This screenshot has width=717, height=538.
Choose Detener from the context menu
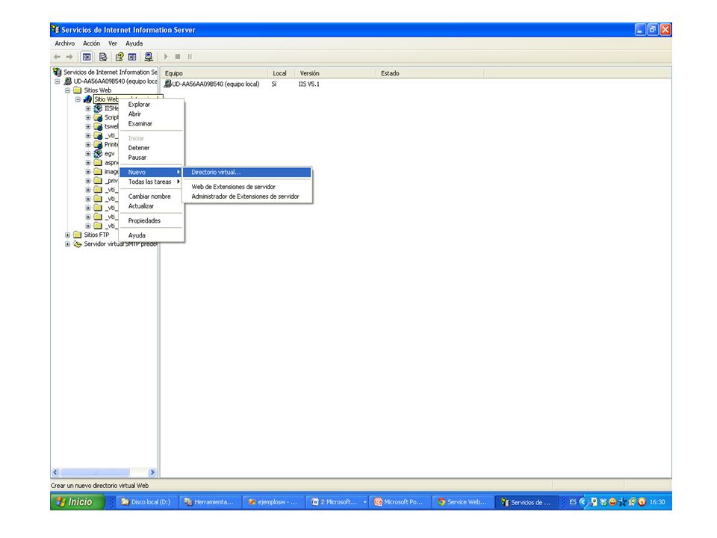[x=152, y=148]
